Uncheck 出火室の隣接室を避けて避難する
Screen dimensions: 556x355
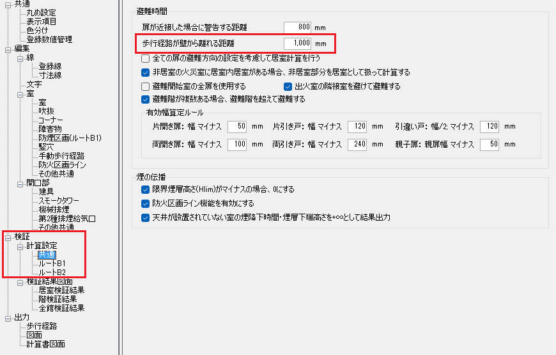(x=288, y=86)
